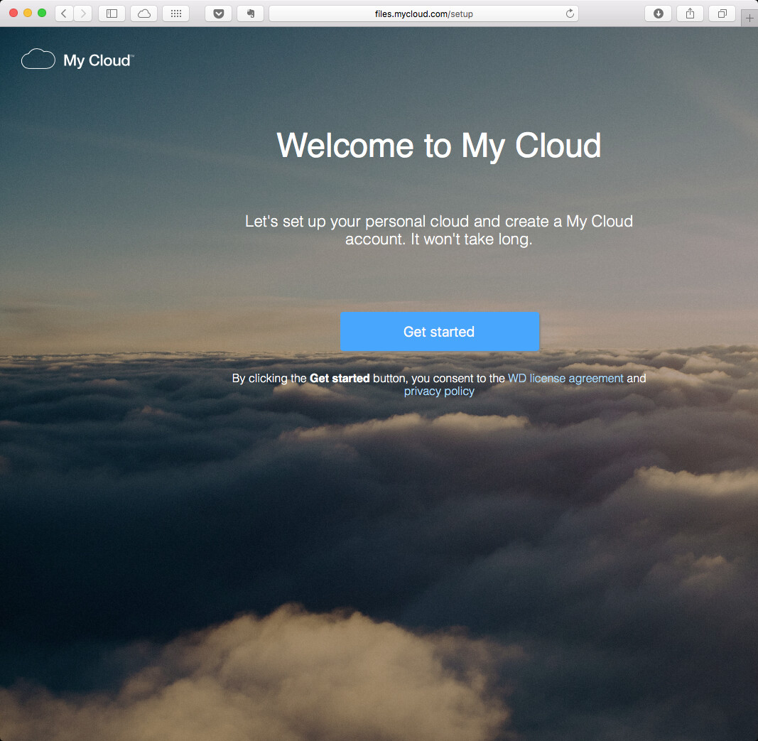Open a new tab
The image size is (758, 741).
click(749, 18)
